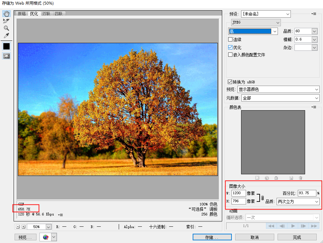This screenshot has width=323, height=243.
Task: Switch to the 原稿 (Original) tab
Action: [22, 14]
